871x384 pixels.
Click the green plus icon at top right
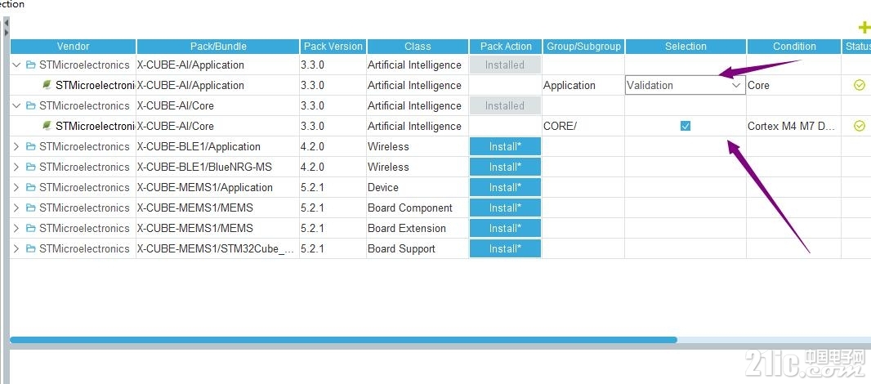[x=864, y=27]
